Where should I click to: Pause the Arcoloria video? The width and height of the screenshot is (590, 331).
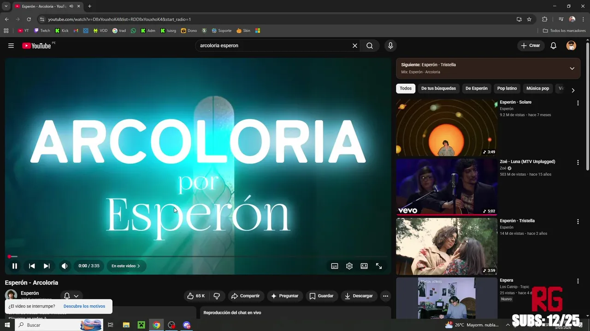click(x=15, y=266)
